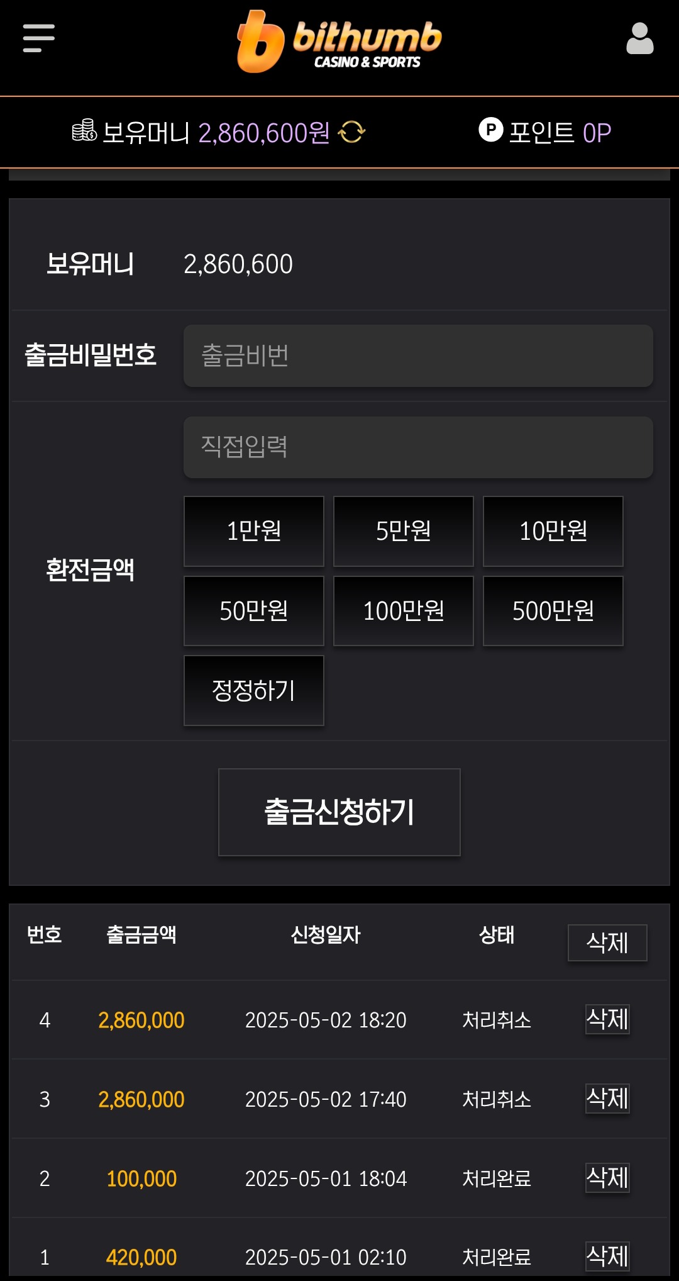Tap the points P icon
The height and width of the screenshot is (1281, 679).
(x=490, y=130)
